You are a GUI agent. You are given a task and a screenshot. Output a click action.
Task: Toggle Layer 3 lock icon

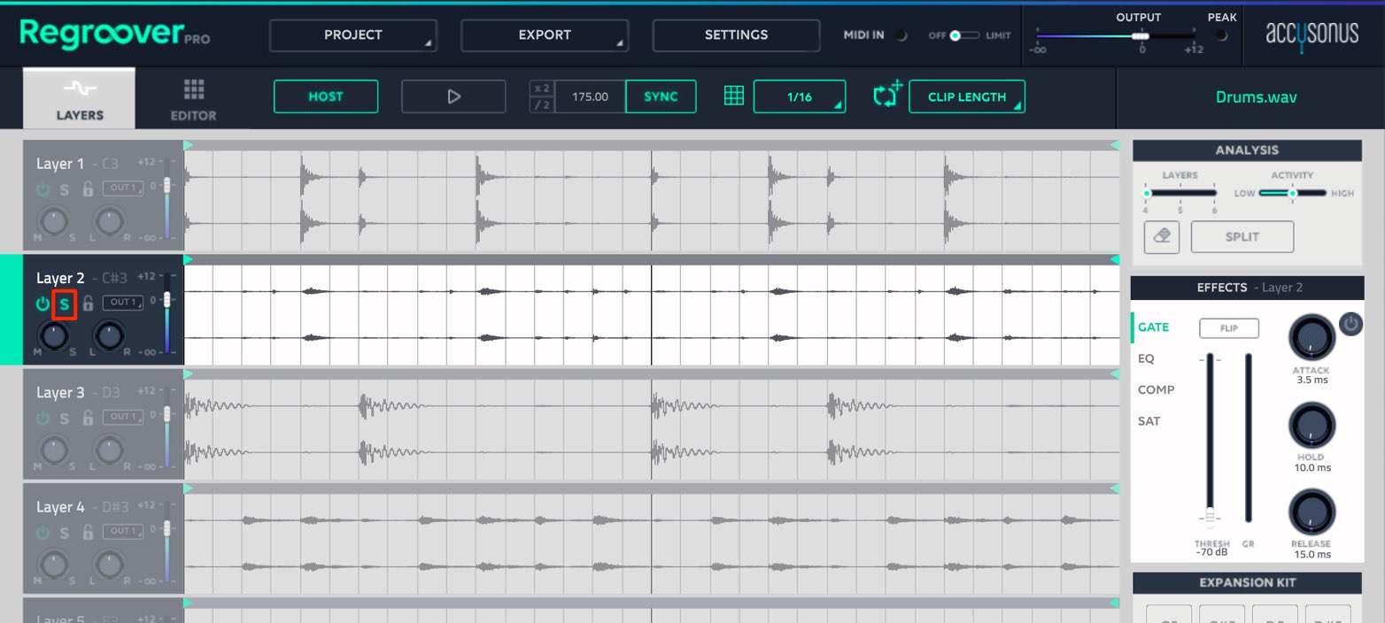tap(88, 418)
